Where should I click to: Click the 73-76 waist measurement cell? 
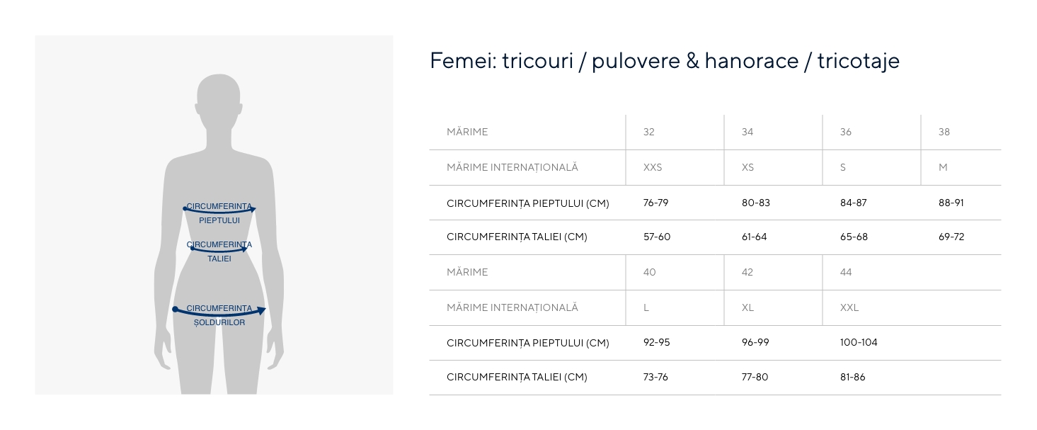click(655, 378)
